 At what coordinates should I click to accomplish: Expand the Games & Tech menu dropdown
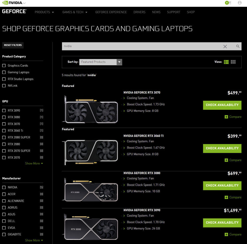(x=75, y=12)
